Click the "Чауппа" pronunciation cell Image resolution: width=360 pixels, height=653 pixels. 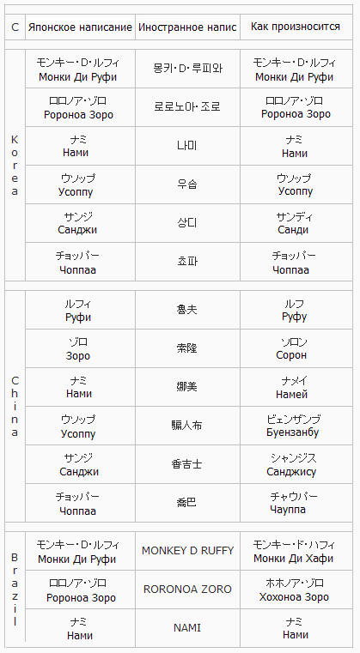(296, 502)
